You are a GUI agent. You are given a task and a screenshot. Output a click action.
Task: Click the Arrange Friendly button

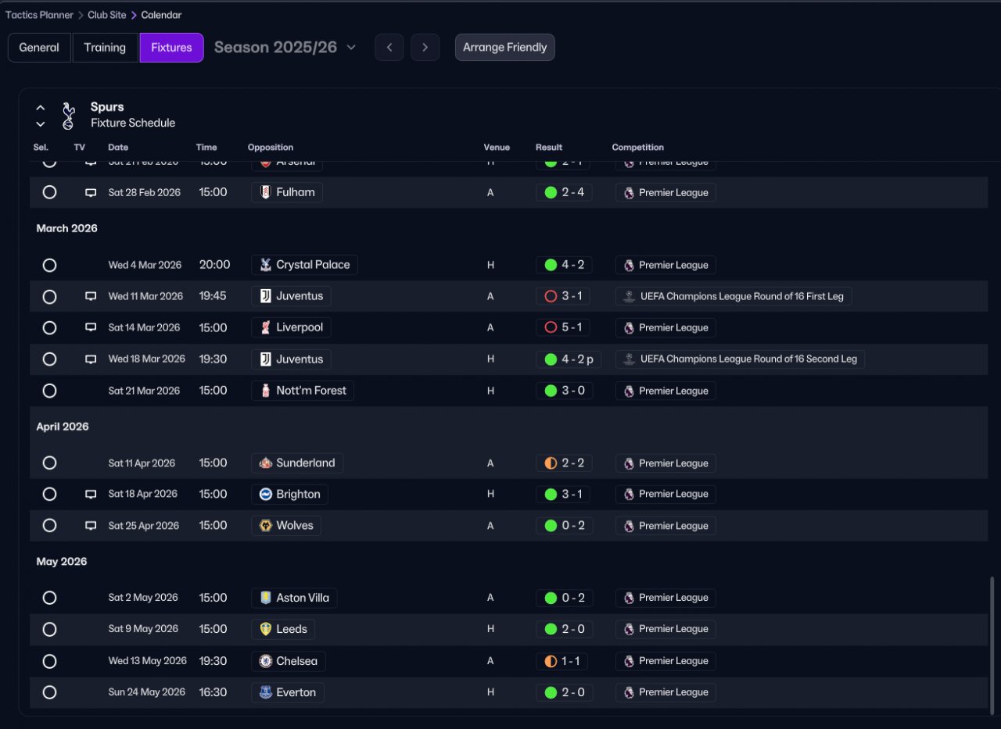pyautogui.click(x=505, y=48)
